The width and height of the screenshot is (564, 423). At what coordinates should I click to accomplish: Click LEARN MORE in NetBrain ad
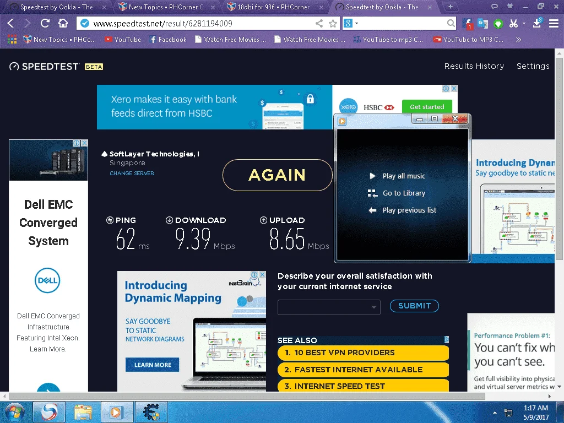pos(153,365)
